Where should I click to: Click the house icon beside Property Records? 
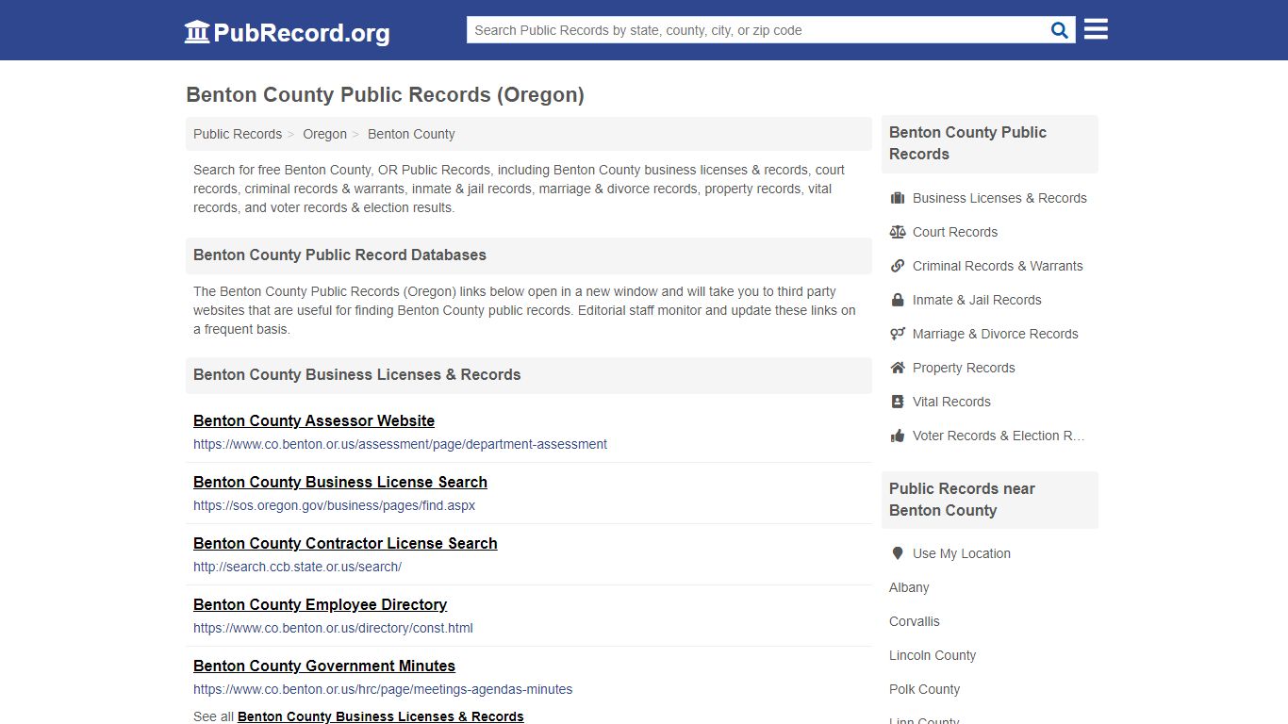(x=898, y=368)
